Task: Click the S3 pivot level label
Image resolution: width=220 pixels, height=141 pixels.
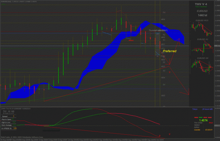Action: 164,71
